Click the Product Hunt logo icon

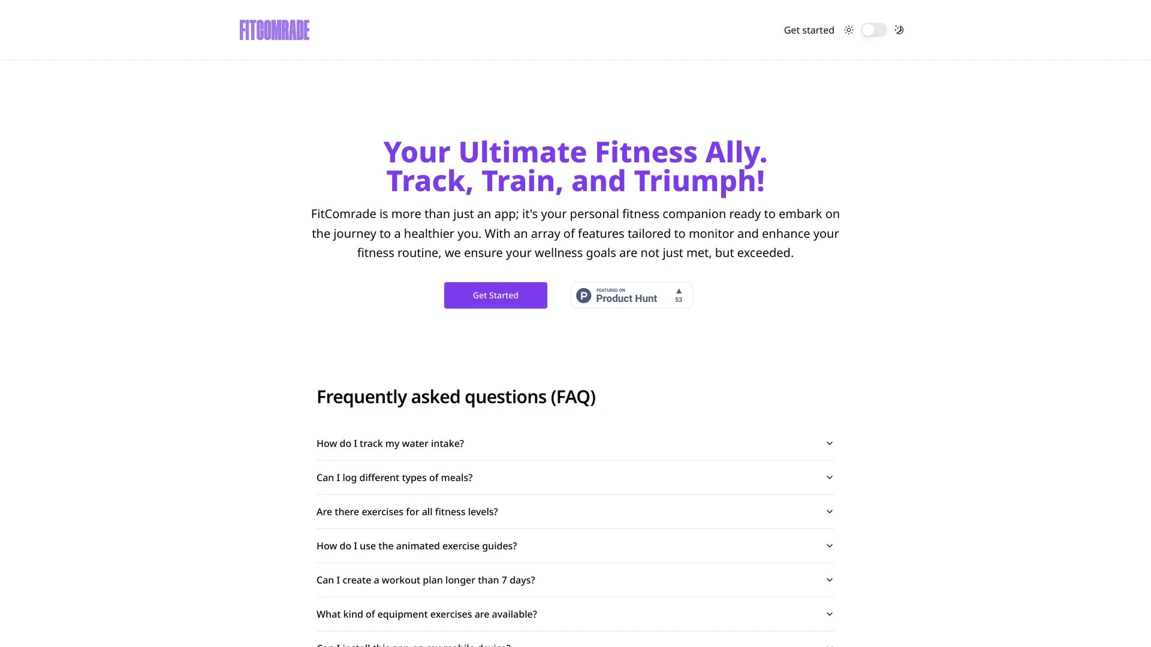click(583, 295)
